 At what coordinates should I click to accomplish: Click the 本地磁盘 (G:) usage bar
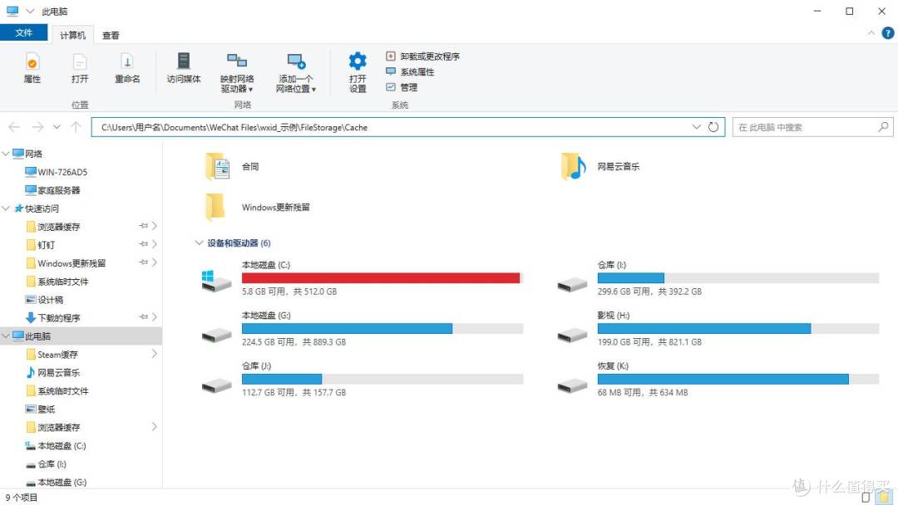pyautogui.click(x=382, y=328)
